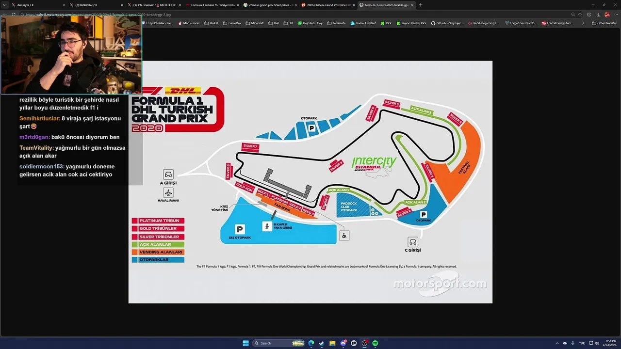Open the Home Assistant bookmark

pyautogui.click(x=363, y=23)
